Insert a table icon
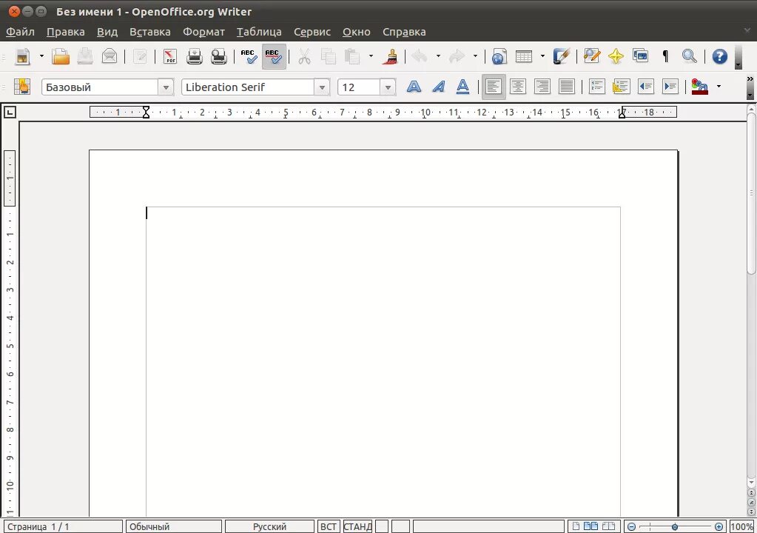 (524, 56)
